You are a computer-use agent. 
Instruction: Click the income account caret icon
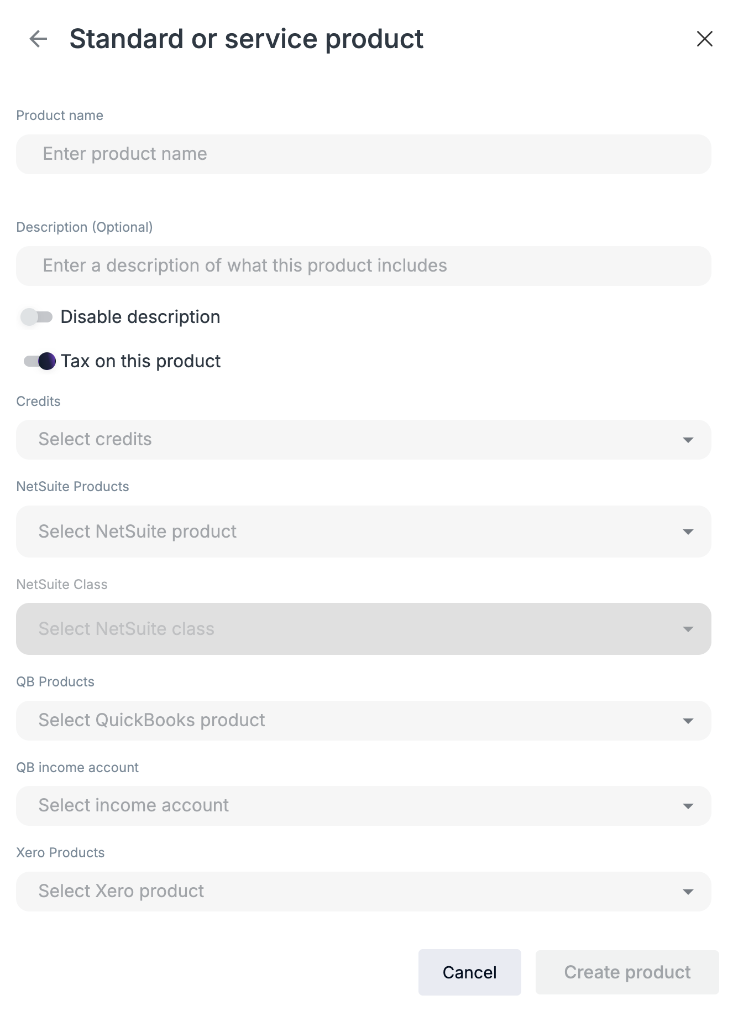pos(688,806)
